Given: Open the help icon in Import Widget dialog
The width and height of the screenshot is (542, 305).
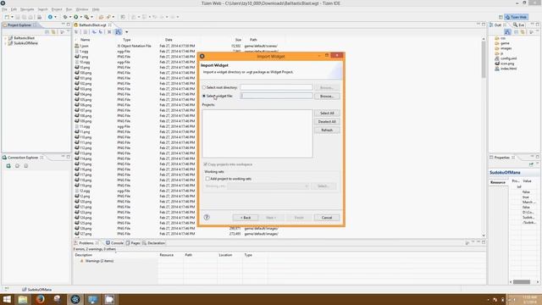Looking at the screenshot, I should [x=207, y=217].
